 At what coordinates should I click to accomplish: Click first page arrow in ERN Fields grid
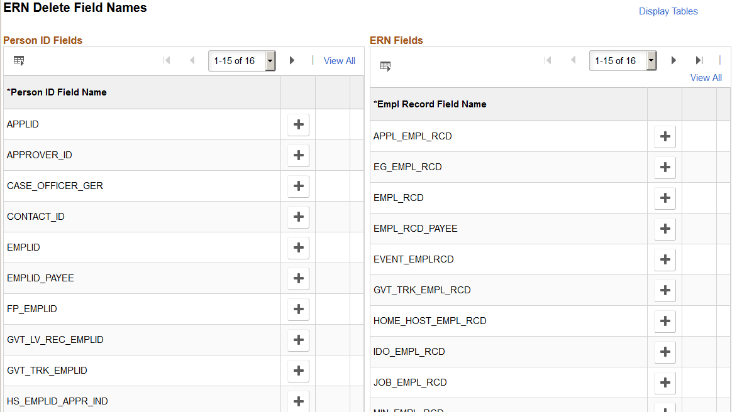(548, 60)
